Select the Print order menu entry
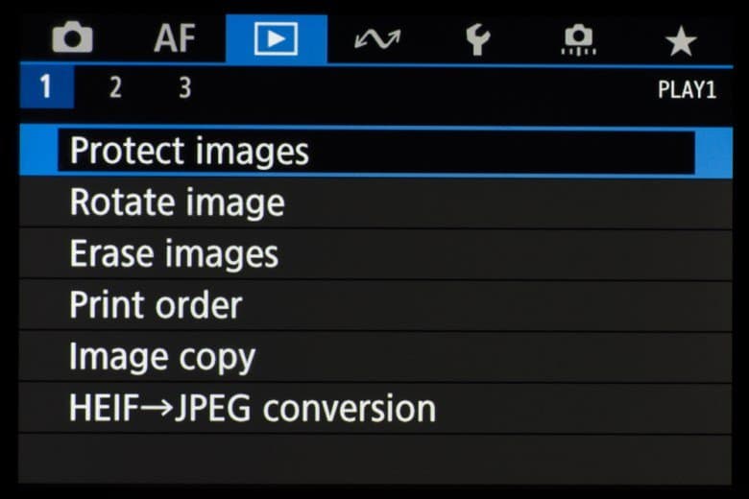The height and width of the screenshot is (499, 749). (156, 306)
